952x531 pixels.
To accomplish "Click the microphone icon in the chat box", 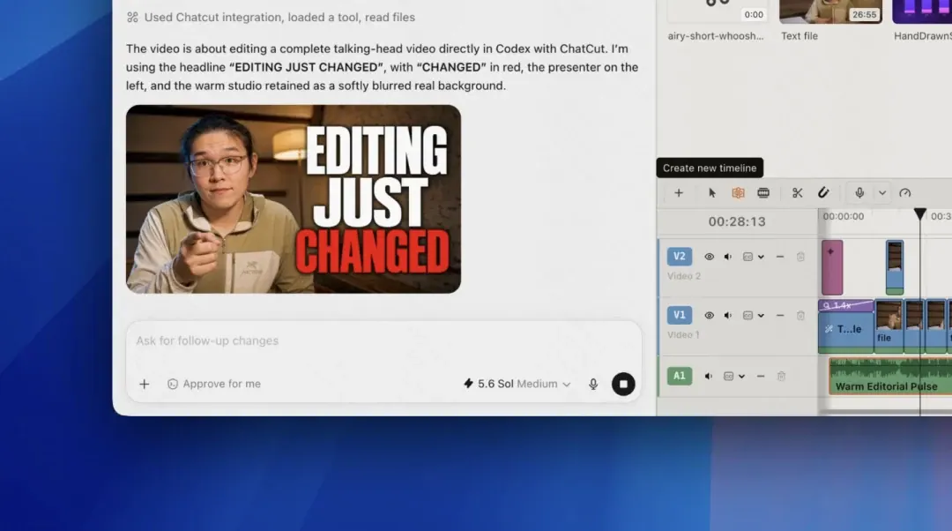I will (593, 384).
